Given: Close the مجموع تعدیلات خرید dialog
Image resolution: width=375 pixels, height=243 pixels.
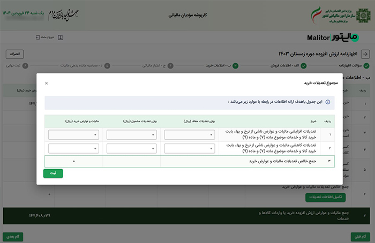Looking at the screenshot, I should [47, 83].
